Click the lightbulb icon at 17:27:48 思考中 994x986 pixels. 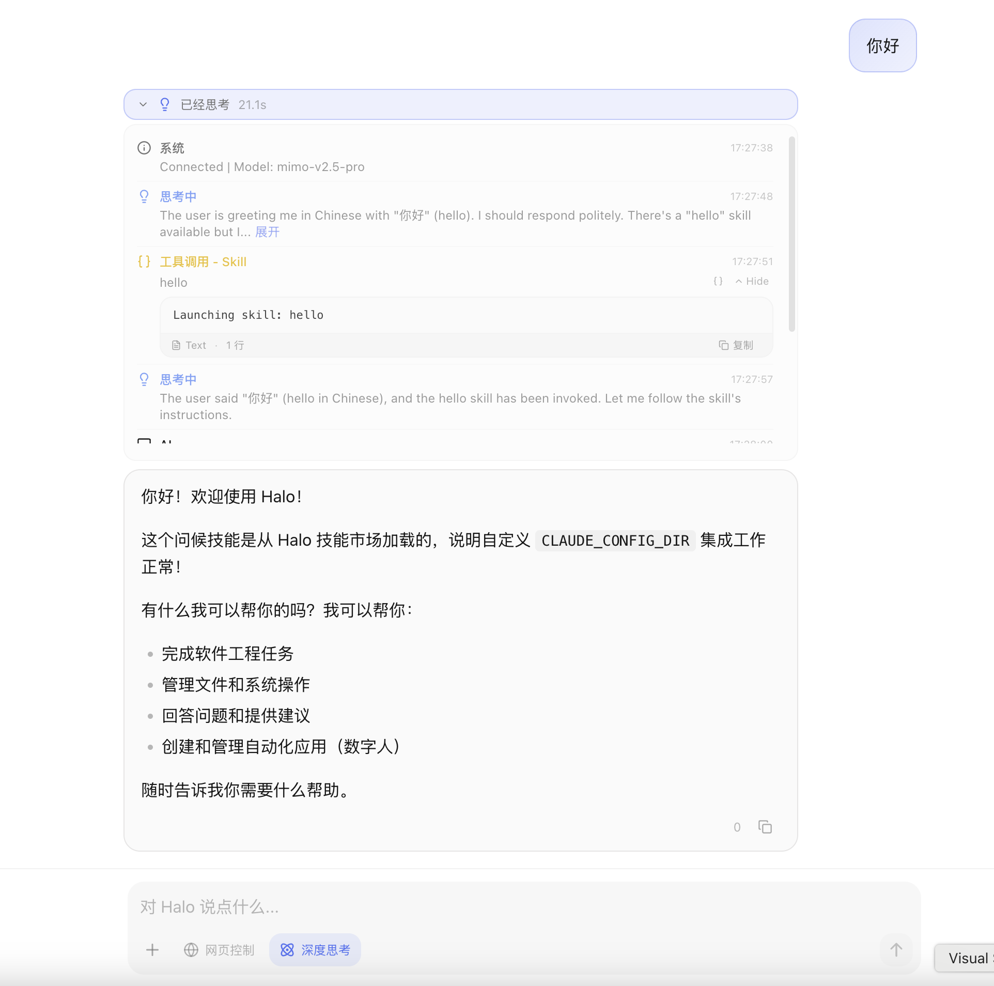tap(144, 196)
